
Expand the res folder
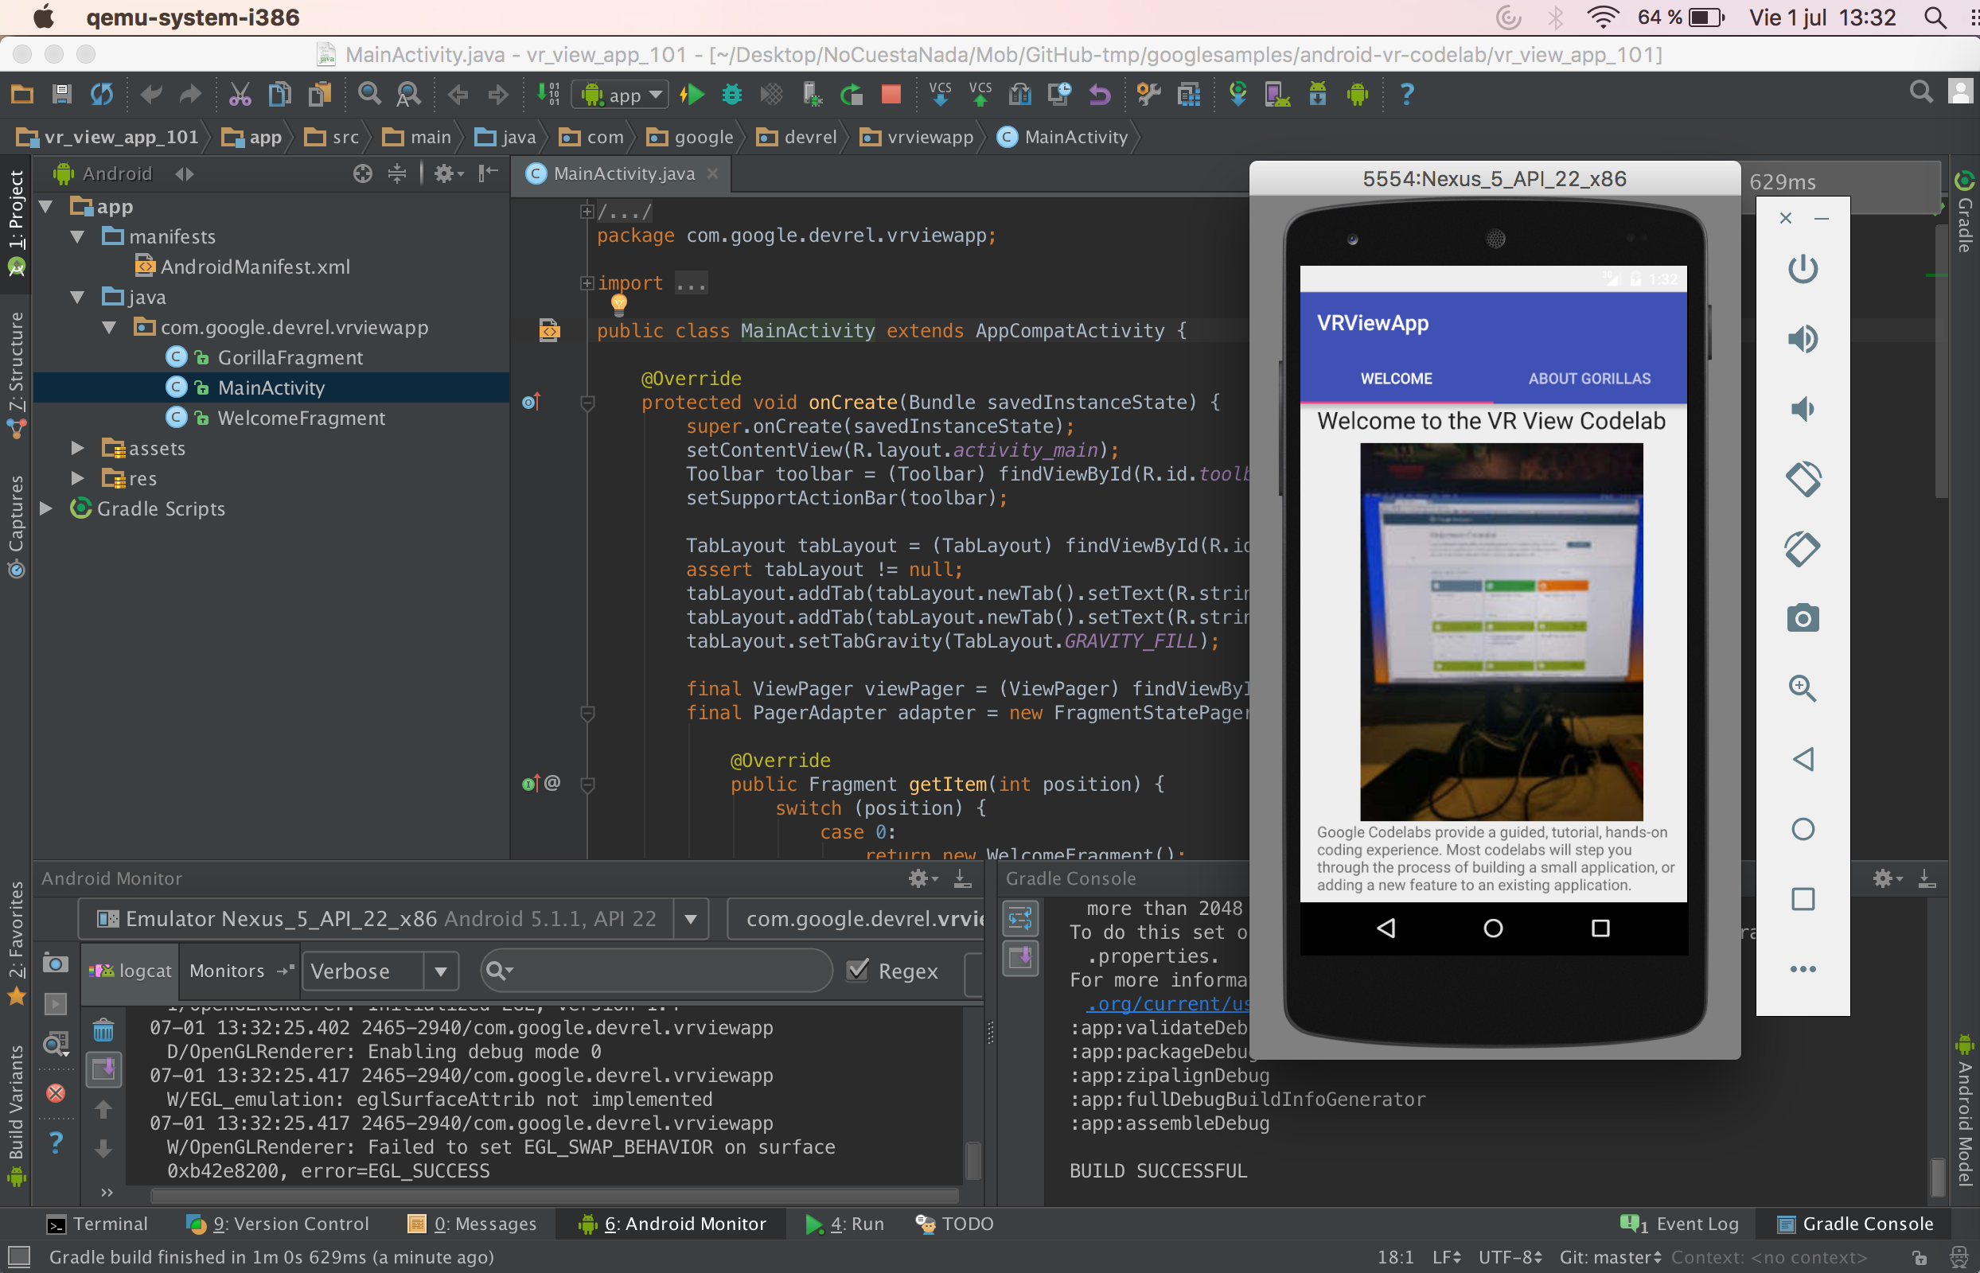(x=78, y=478)
